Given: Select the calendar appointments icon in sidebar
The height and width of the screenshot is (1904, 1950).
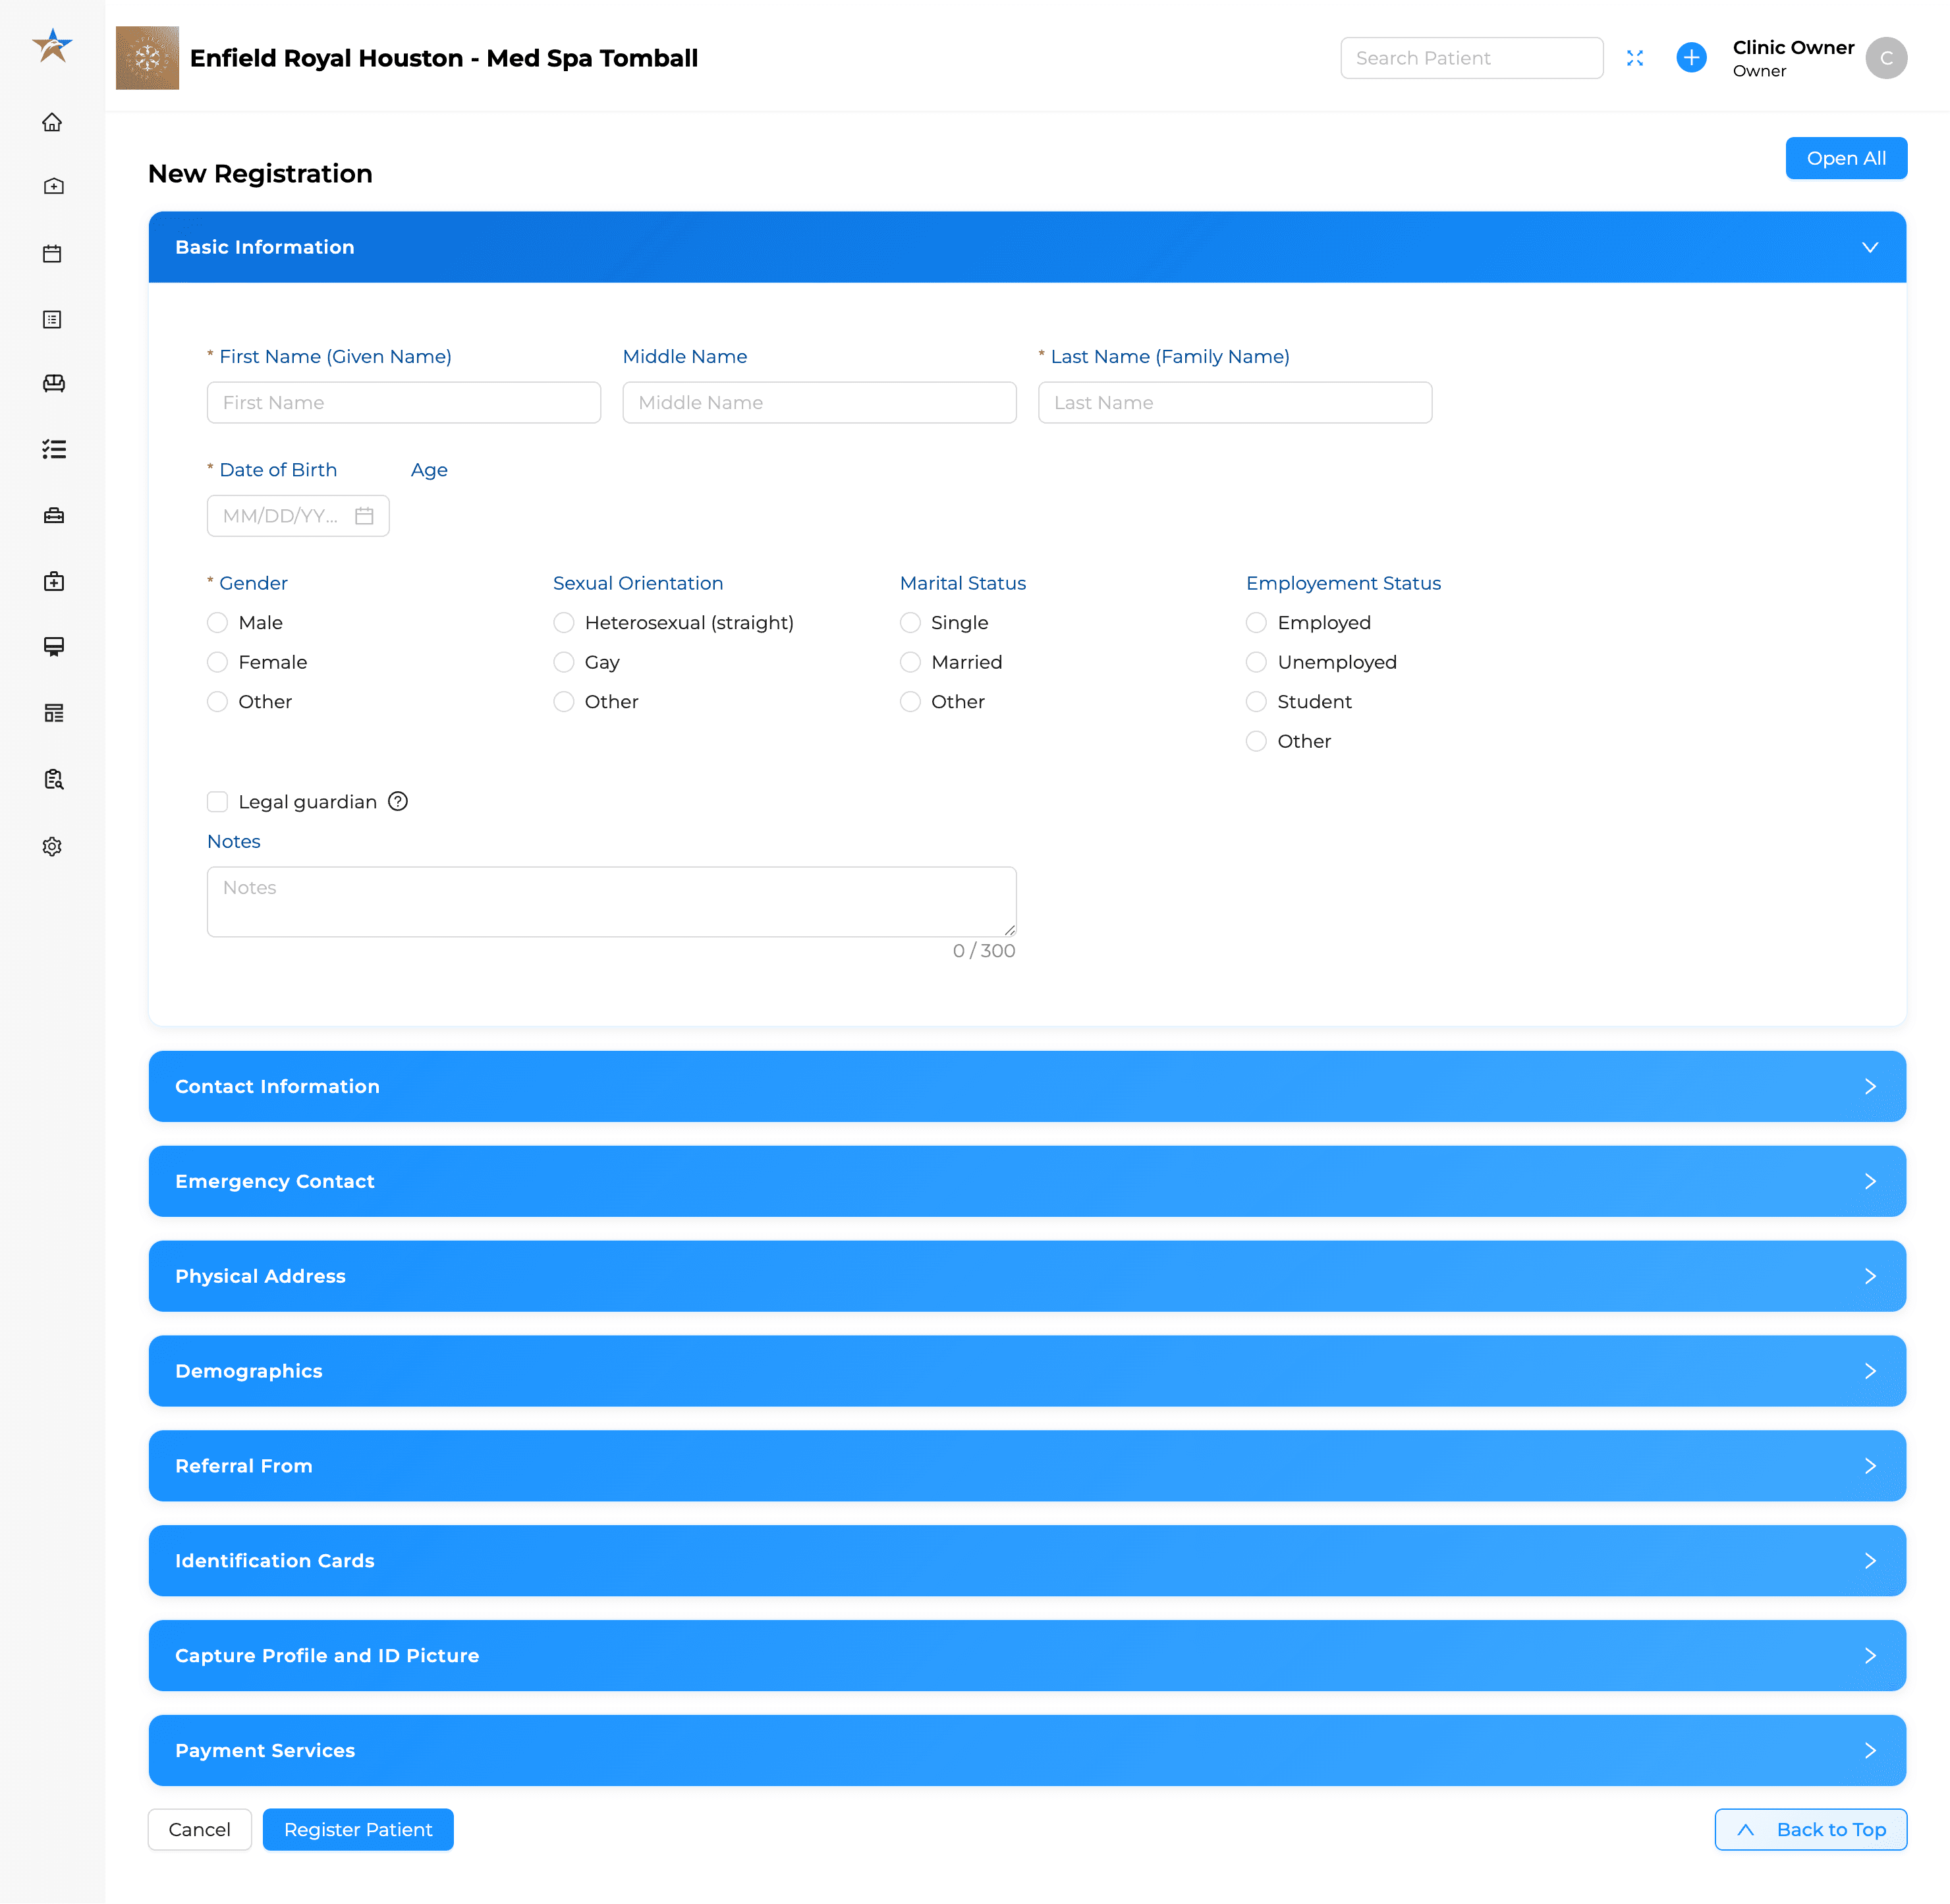Looking at the screenshot, I should coord(52,253).
